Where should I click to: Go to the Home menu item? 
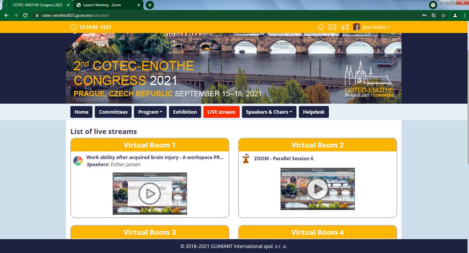point(81,112)
